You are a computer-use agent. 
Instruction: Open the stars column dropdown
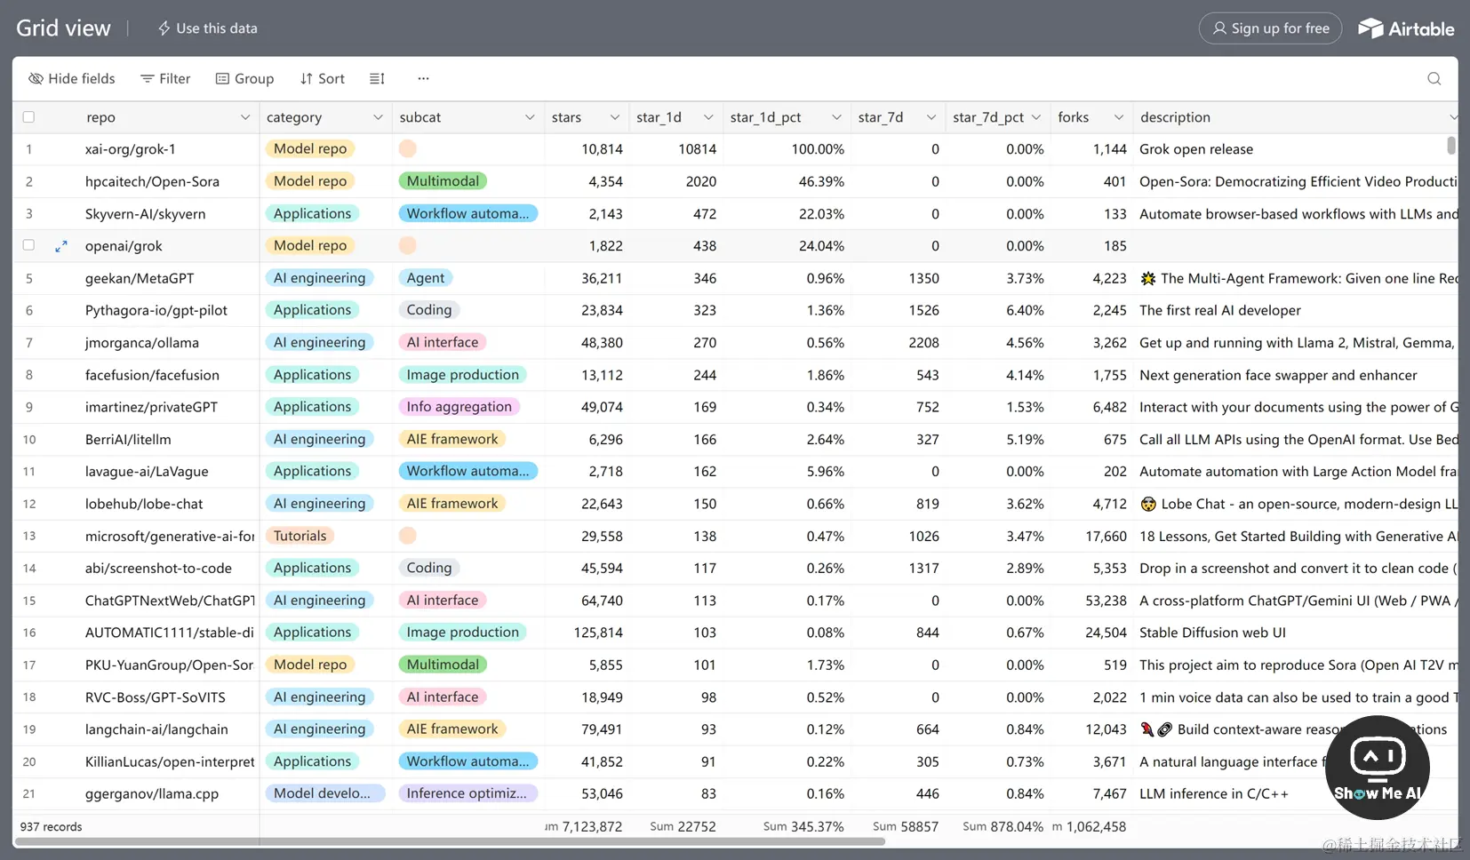(x=614, y=117)
